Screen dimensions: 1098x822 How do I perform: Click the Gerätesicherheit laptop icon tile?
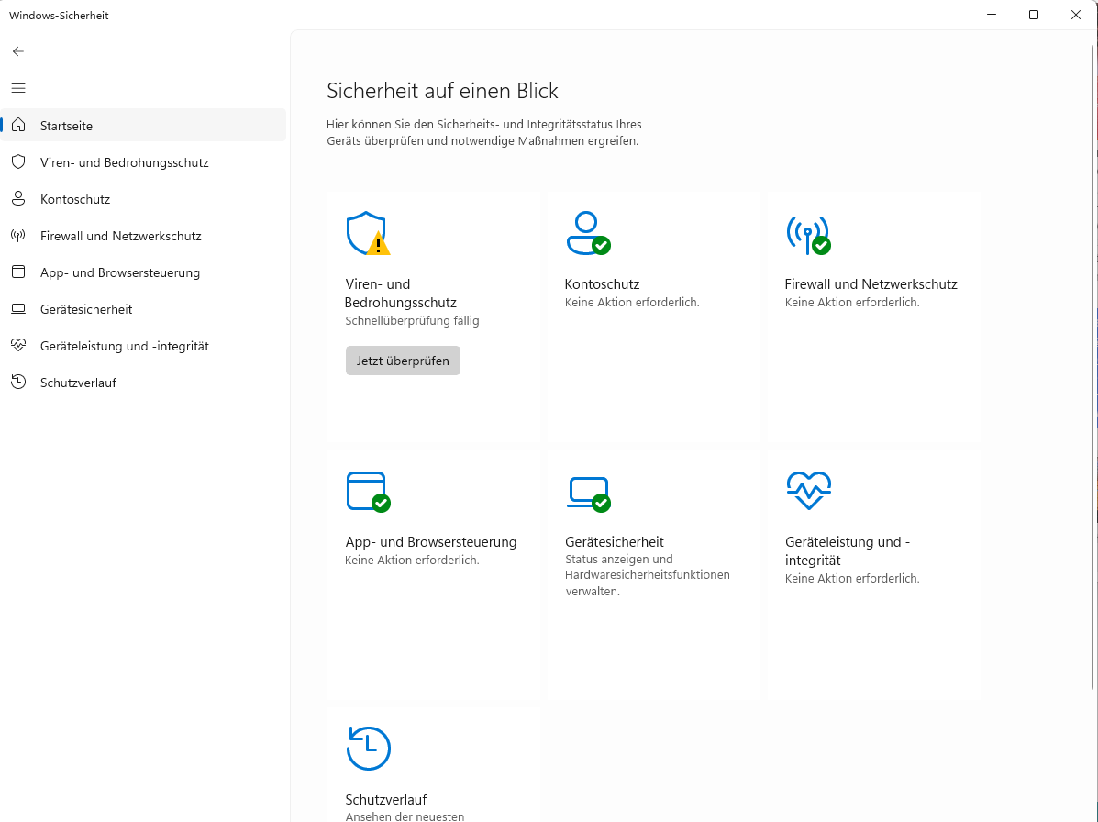pos(587,493)
